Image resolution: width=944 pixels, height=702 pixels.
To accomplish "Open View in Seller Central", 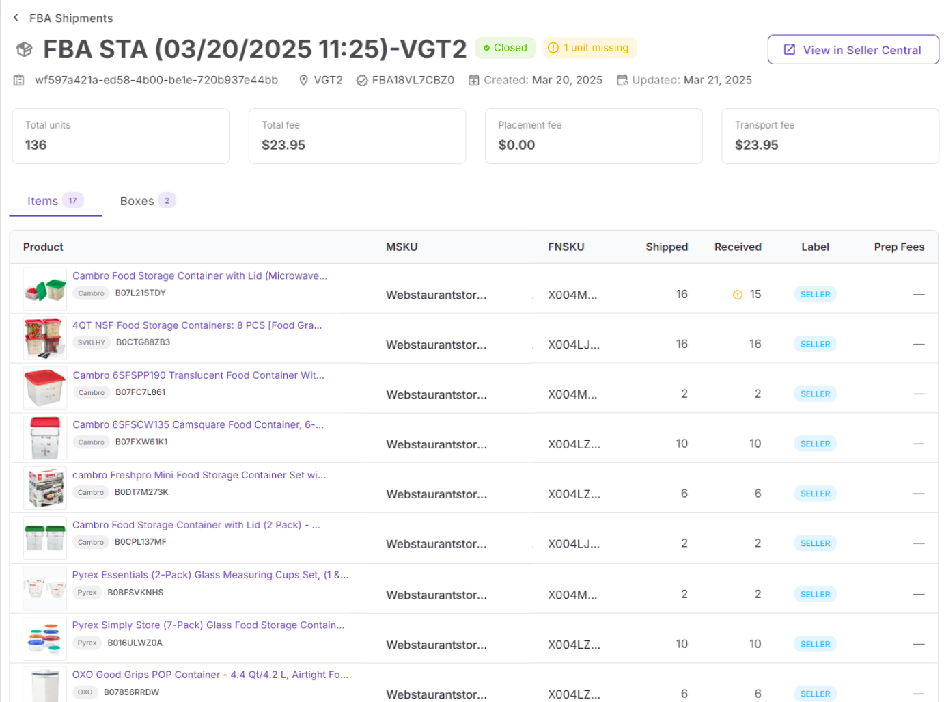I will pos(853,50).
